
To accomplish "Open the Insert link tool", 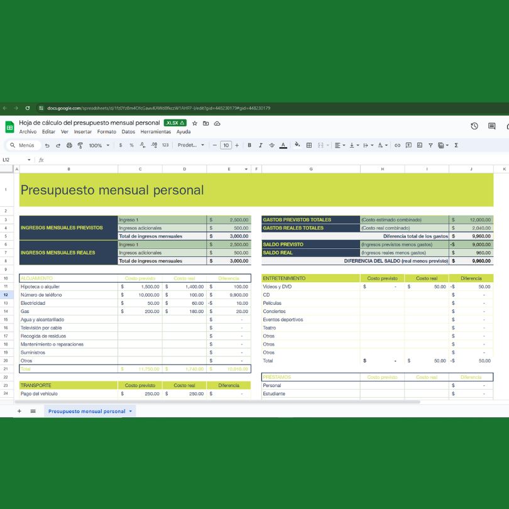I will click(397, 145).
